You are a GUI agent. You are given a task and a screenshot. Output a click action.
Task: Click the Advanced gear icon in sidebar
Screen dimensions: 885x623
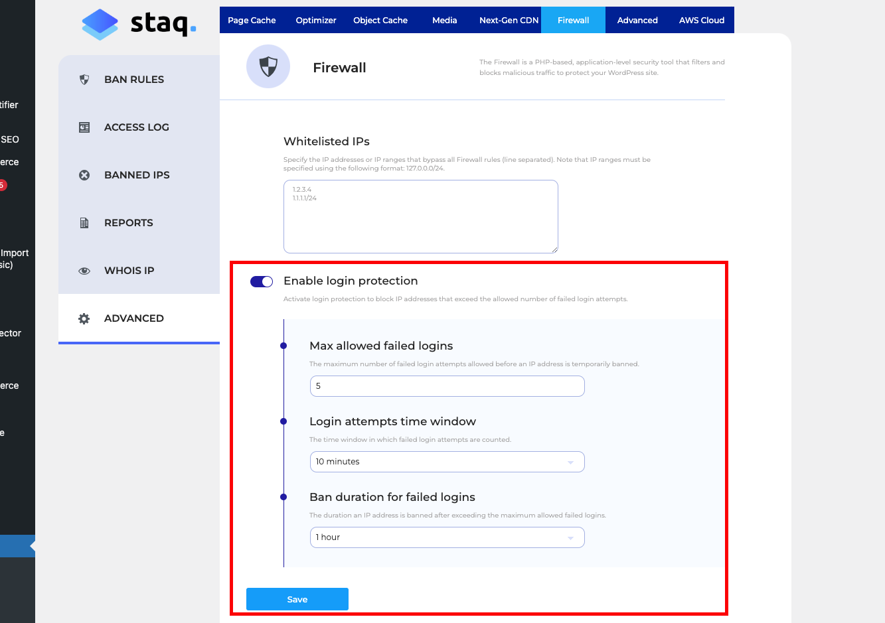[x=84, y=318]
